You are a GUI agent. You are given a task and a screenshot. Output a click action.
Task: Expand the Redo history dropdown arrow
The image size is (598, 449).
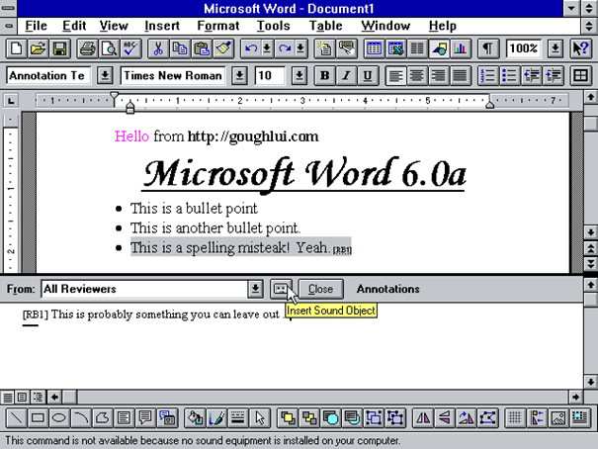(300, 48)
